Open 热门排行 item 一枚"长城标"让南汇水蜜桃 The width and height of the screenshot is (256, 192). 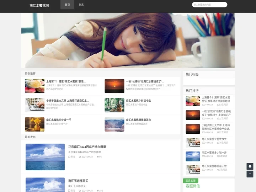coord(216,113)
